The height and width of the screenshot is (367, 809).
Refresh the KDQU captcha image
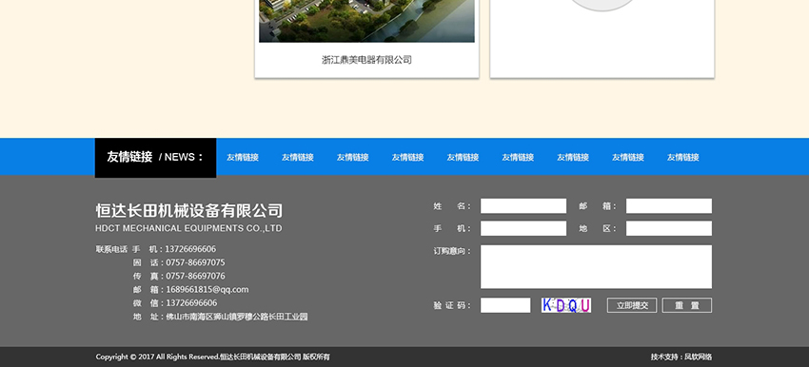coord(566,305)
